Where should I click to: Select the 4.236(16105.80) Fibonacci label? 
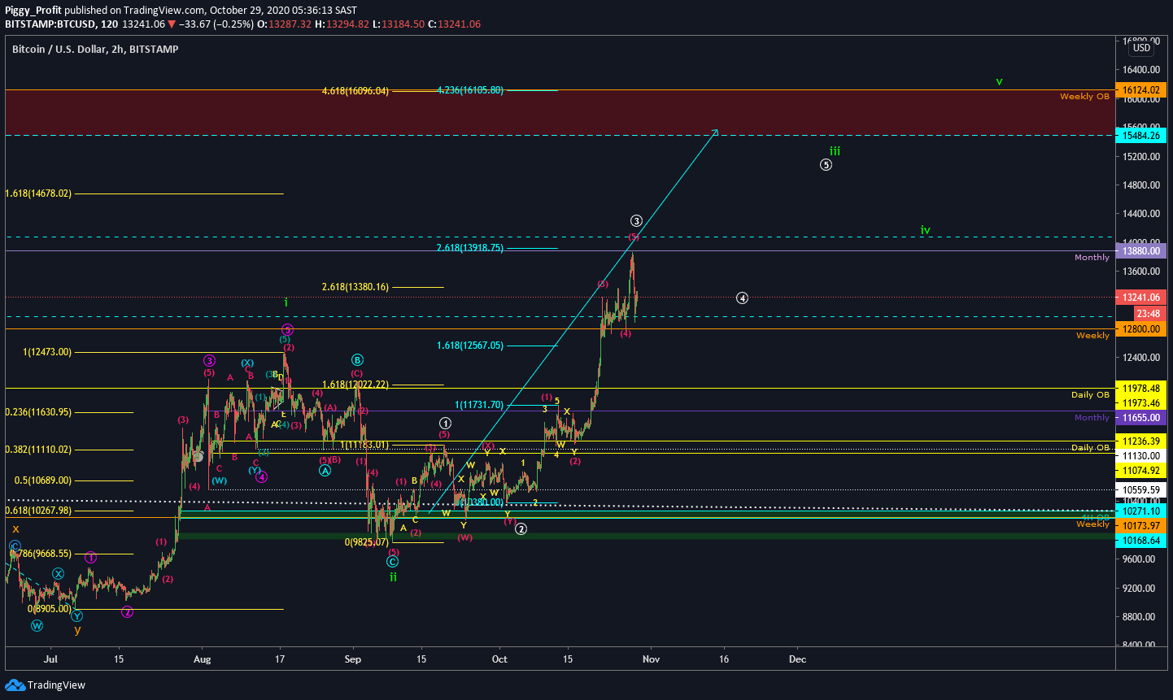pos(470,90)
